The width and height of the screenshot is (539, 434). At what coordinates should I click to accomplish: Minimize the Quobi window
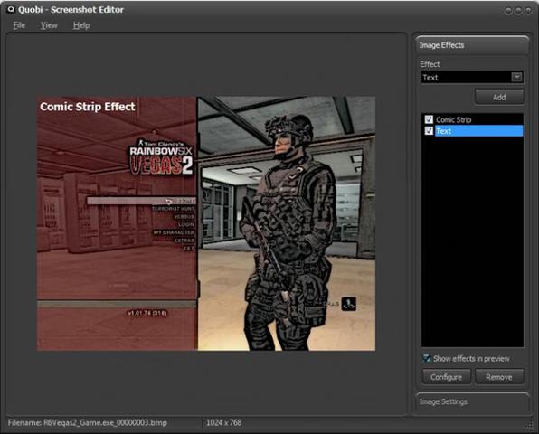point(508,11)
